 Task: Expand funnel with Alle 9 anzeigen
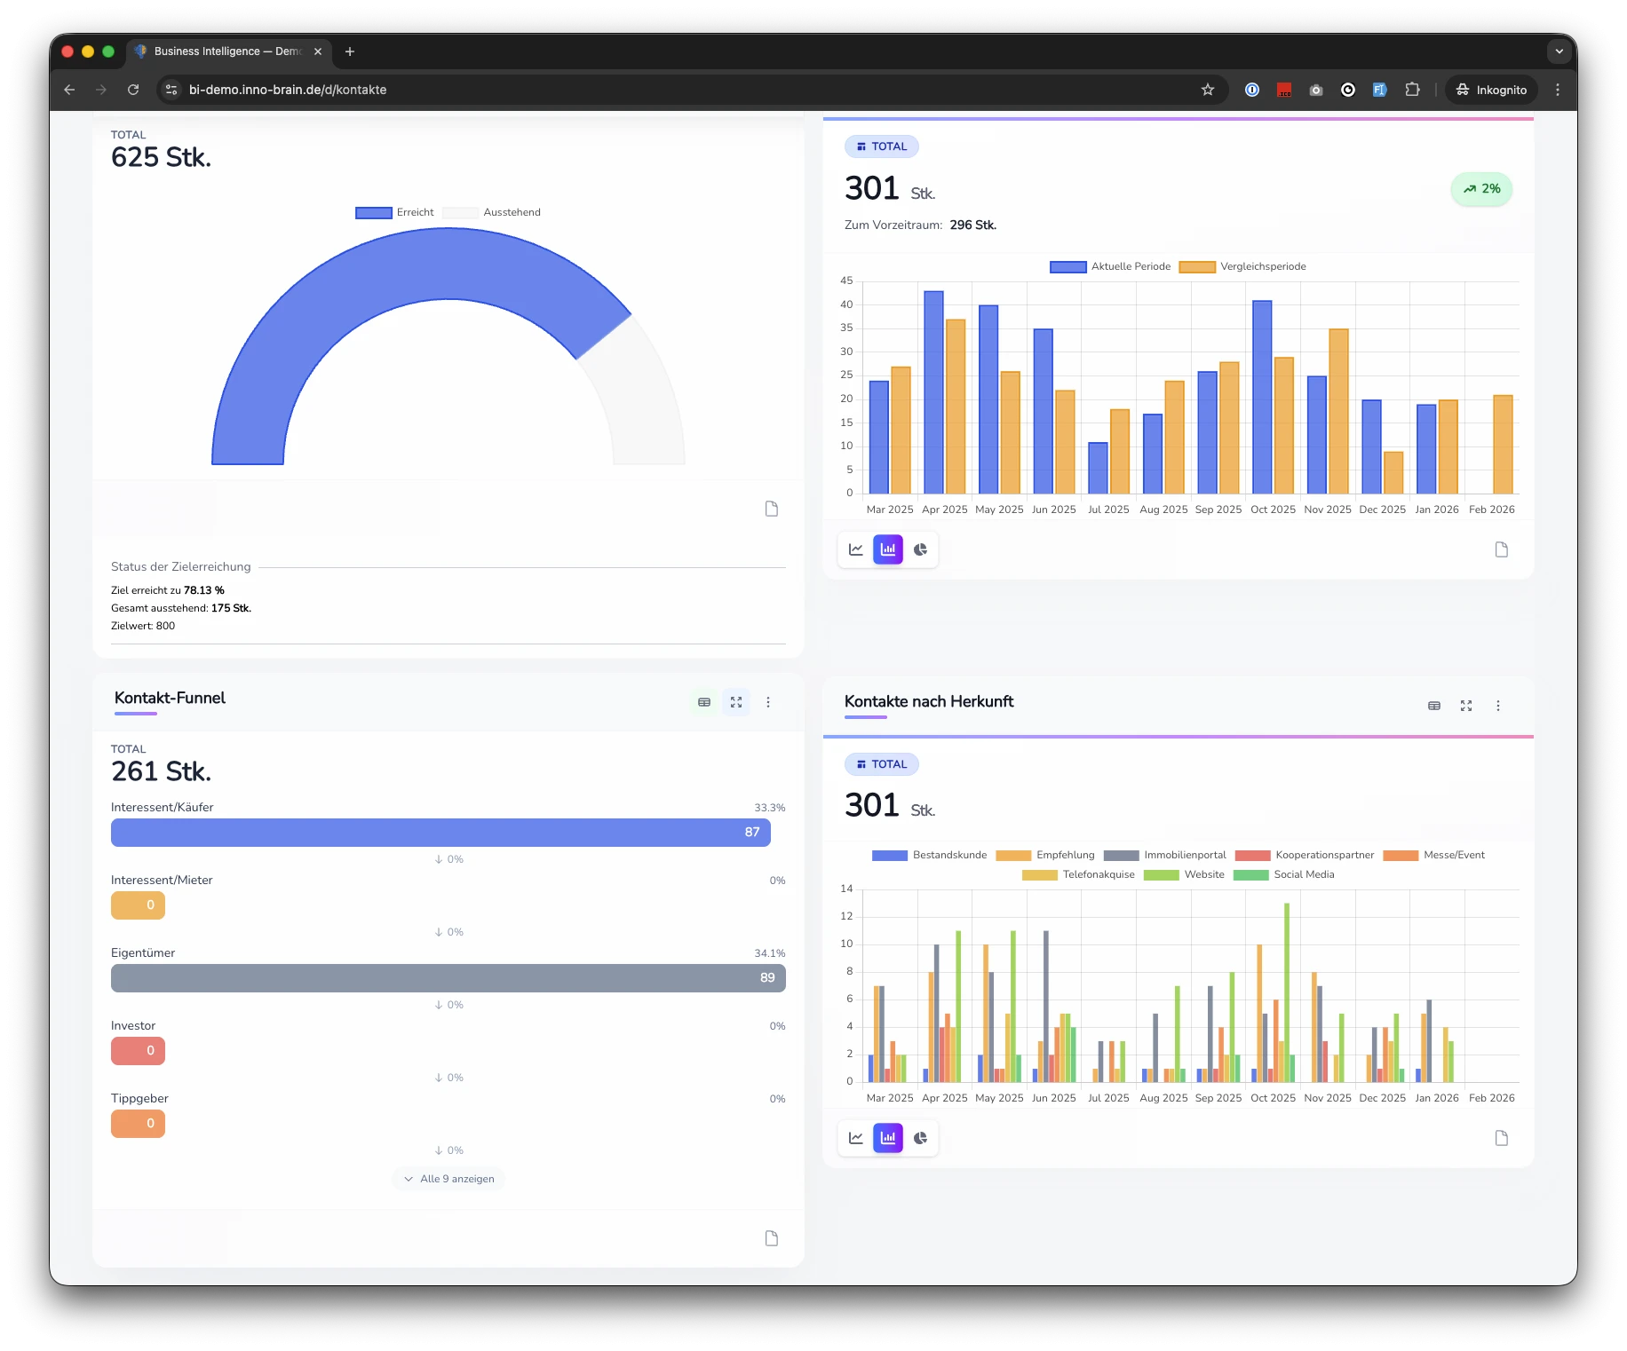click(448, 1179)
